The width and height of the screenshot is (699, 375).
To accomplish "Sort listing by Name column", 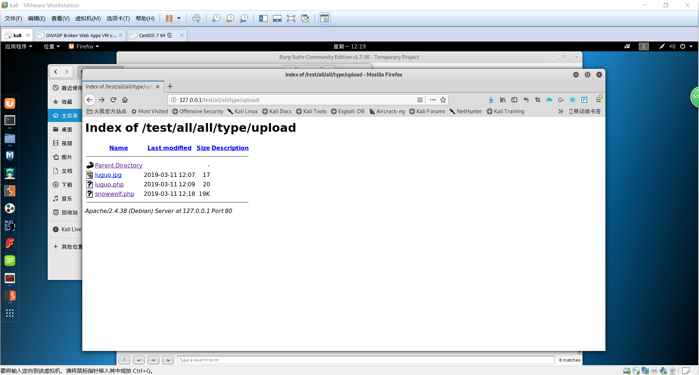I will (119, 148).
